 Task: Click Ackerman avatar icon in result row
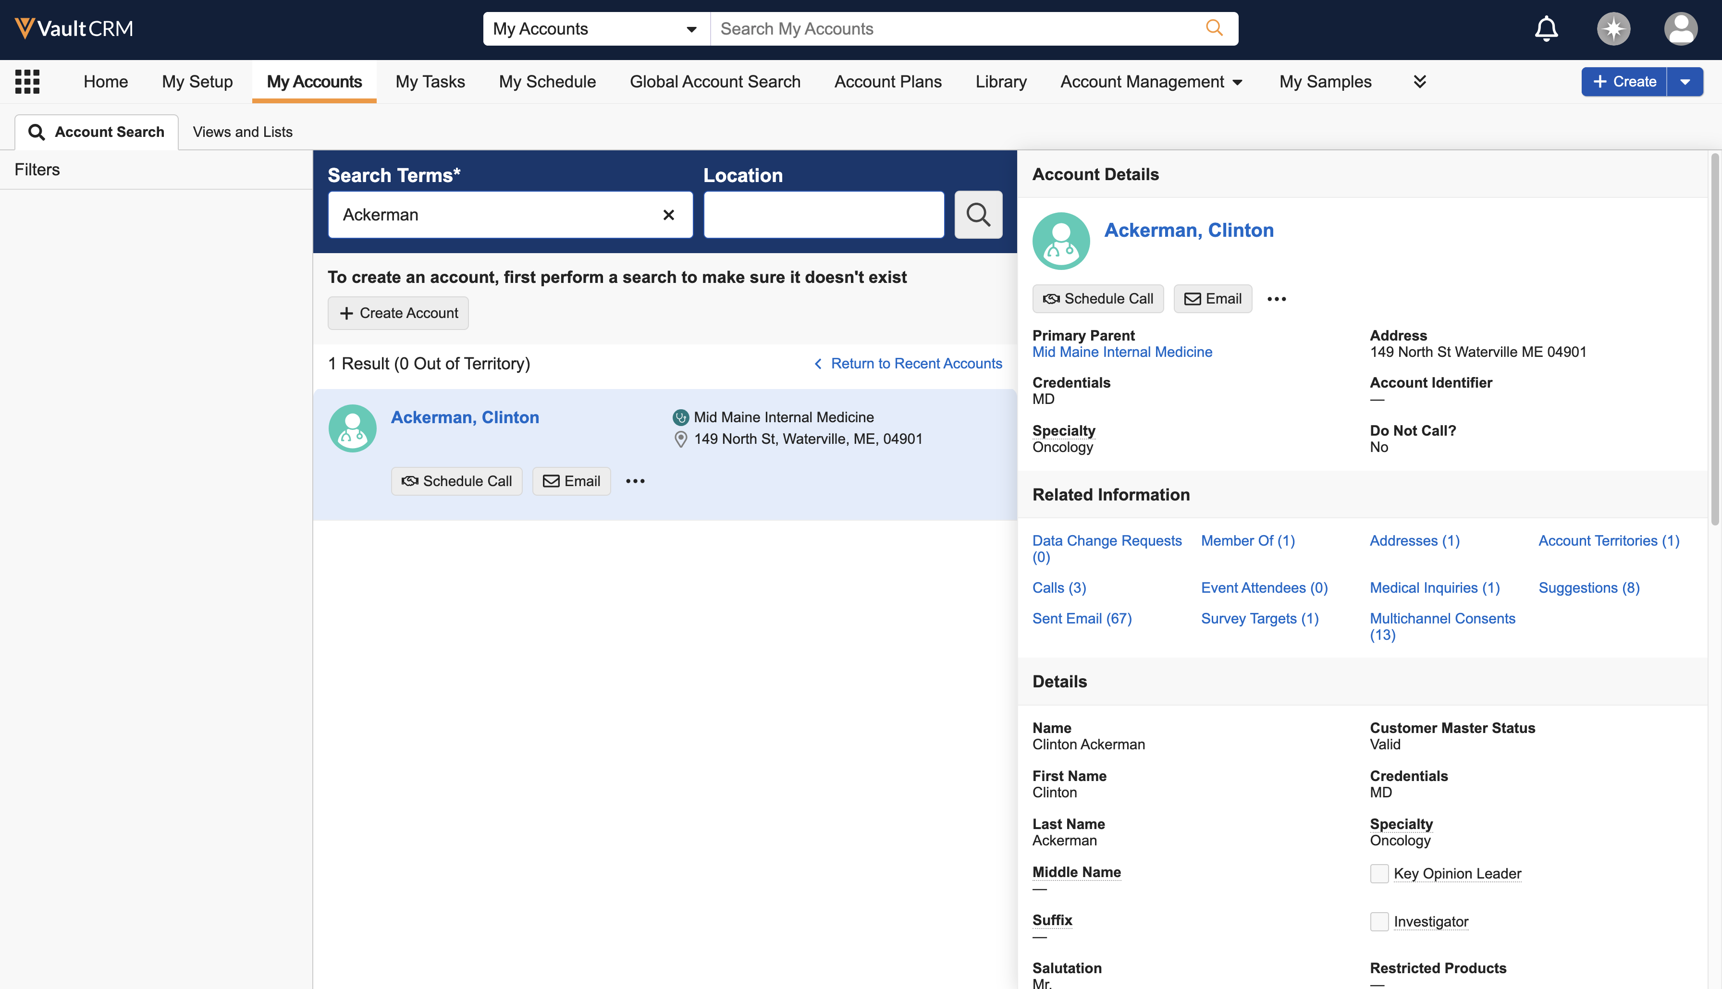point(353,428)
